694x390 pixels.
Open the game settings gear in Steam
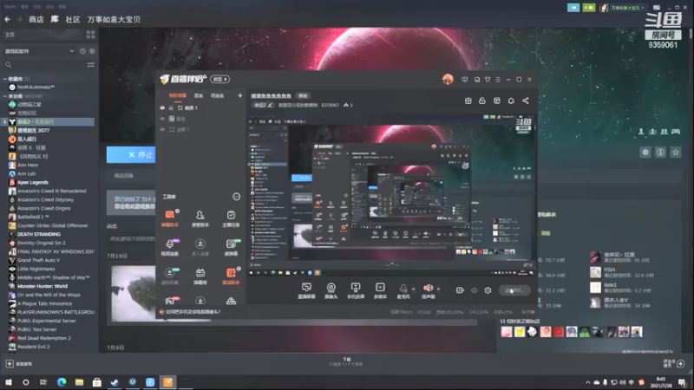pos(645,153)
